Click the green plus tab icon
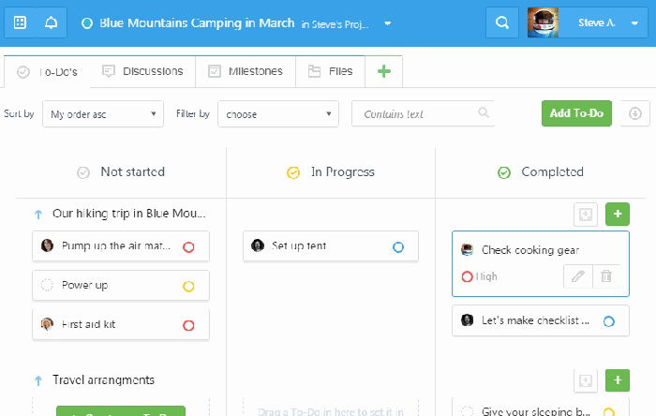The image size is (656, 416). click(383, 71)
